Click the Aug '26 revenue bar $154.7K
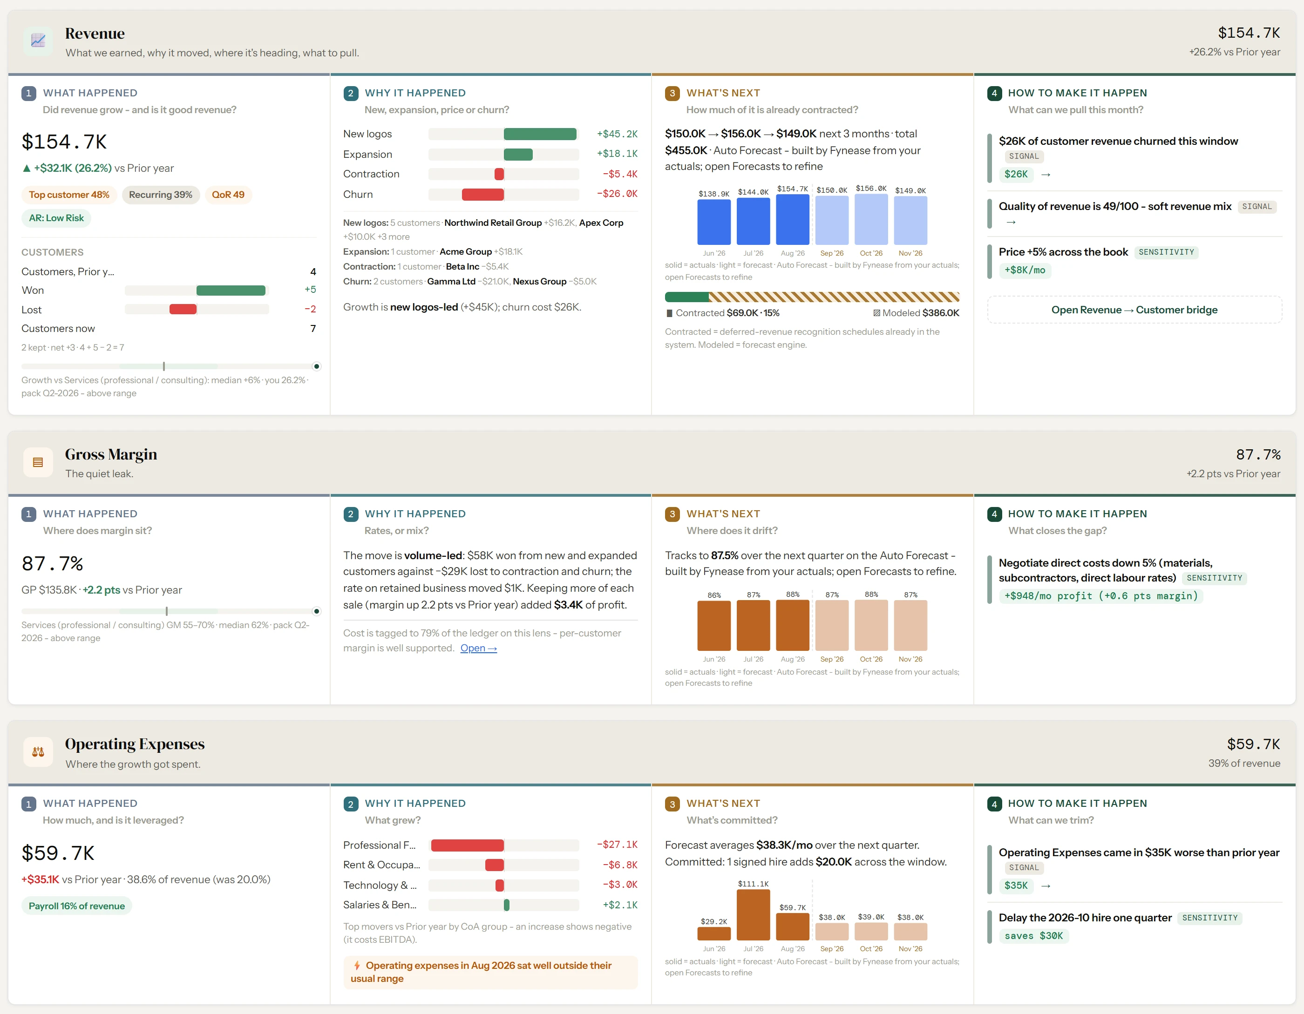 tap(792, 219)
